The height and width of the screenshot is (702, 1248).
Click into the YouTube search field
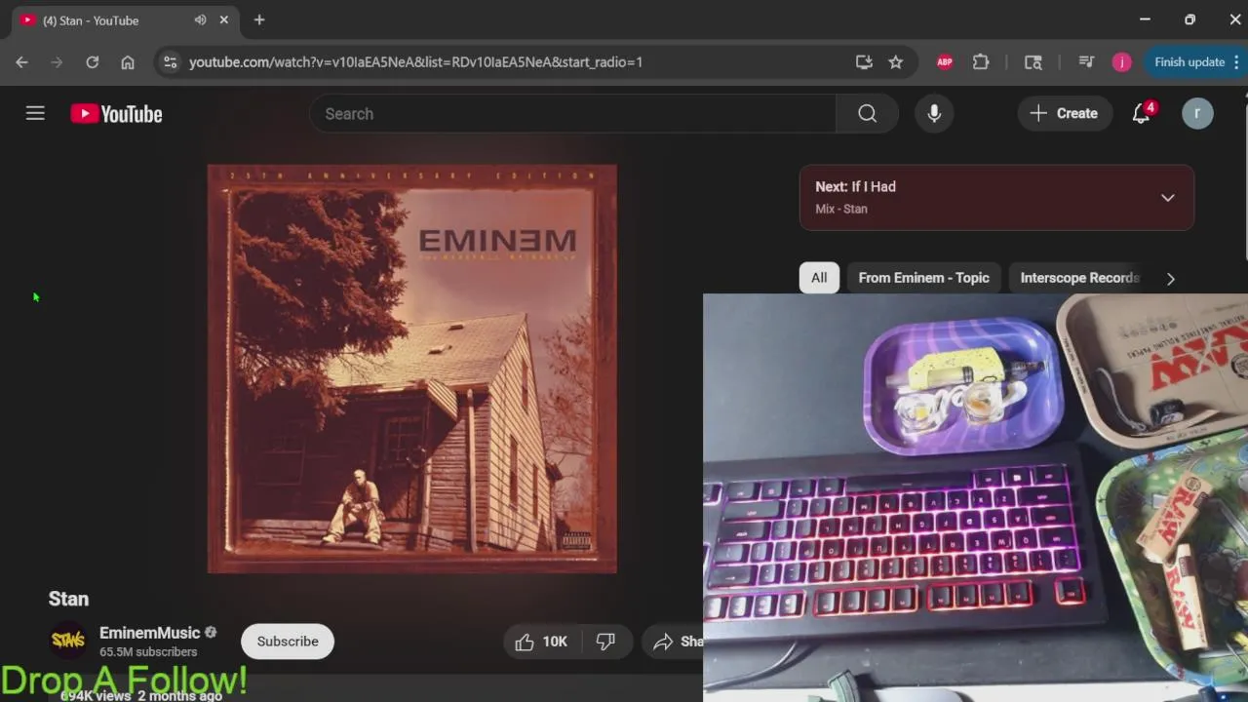click(572, 113)
